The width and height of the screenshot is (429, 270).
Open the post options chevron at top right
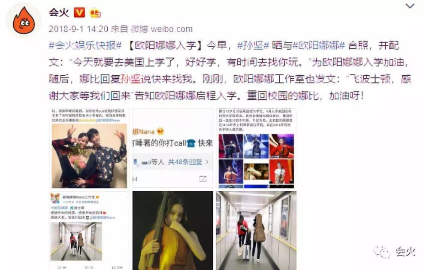[x=410, y=6]
